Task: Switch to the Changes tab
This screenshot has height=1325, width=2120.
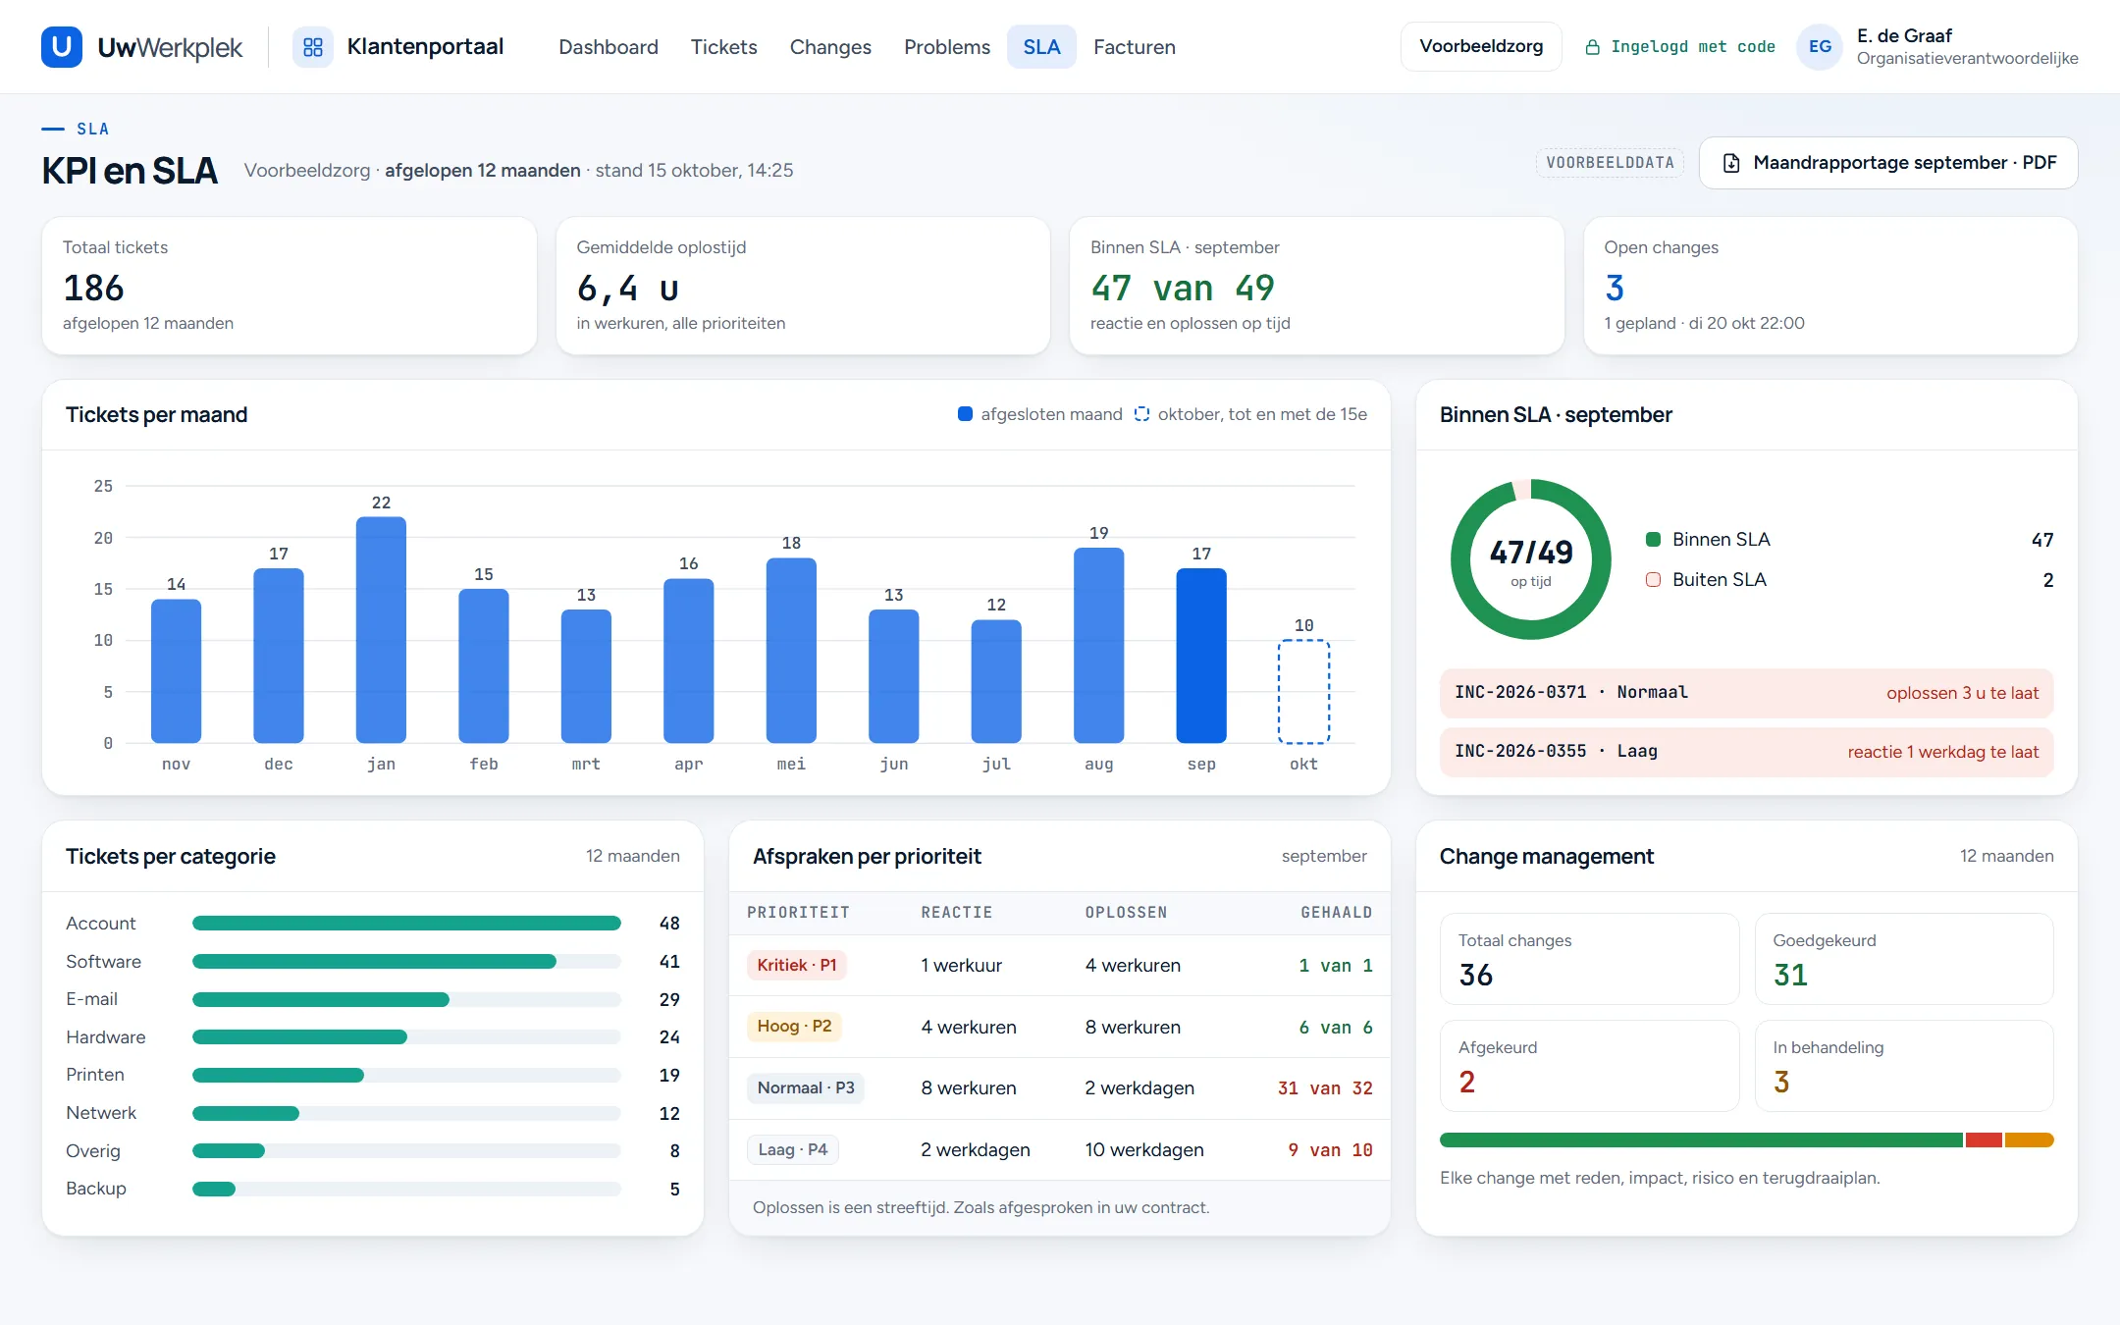Action: pos(830,46)
